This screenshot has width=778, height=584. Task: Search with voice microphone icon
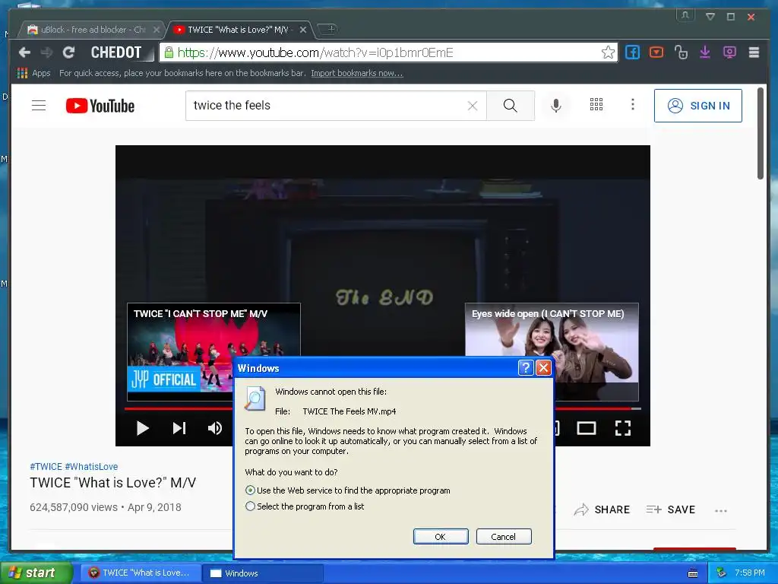tap(555, 105)
